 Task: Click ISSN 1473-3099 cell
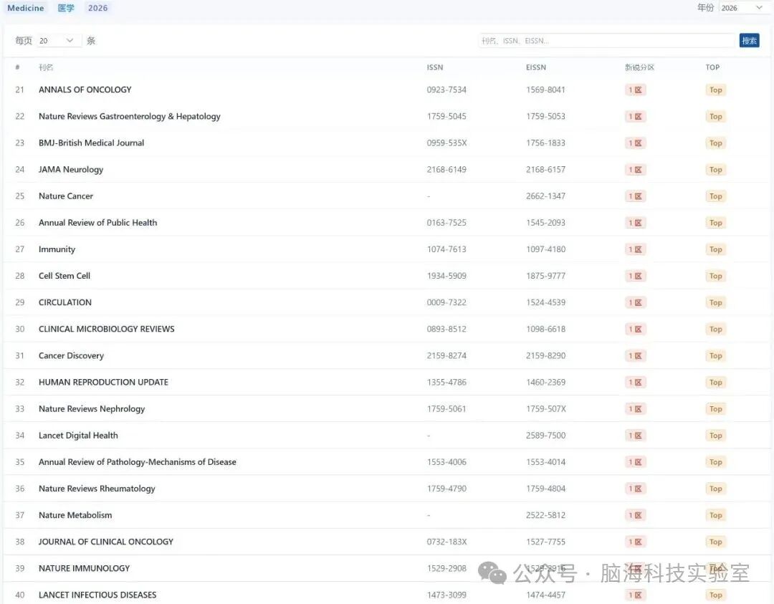click(x=446, y=595)
